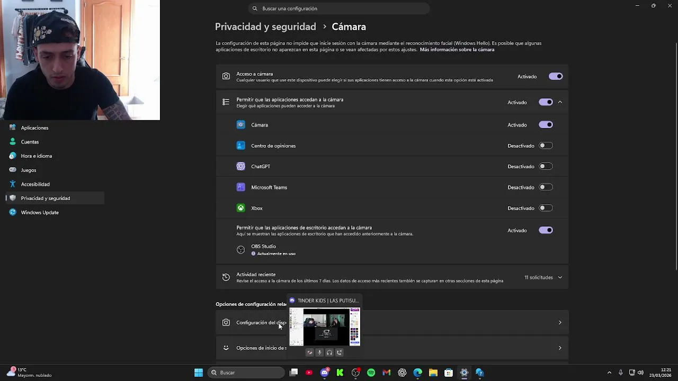Open OBS Studio from the taskbar
678x381 pixels.
tap(355, 373)
